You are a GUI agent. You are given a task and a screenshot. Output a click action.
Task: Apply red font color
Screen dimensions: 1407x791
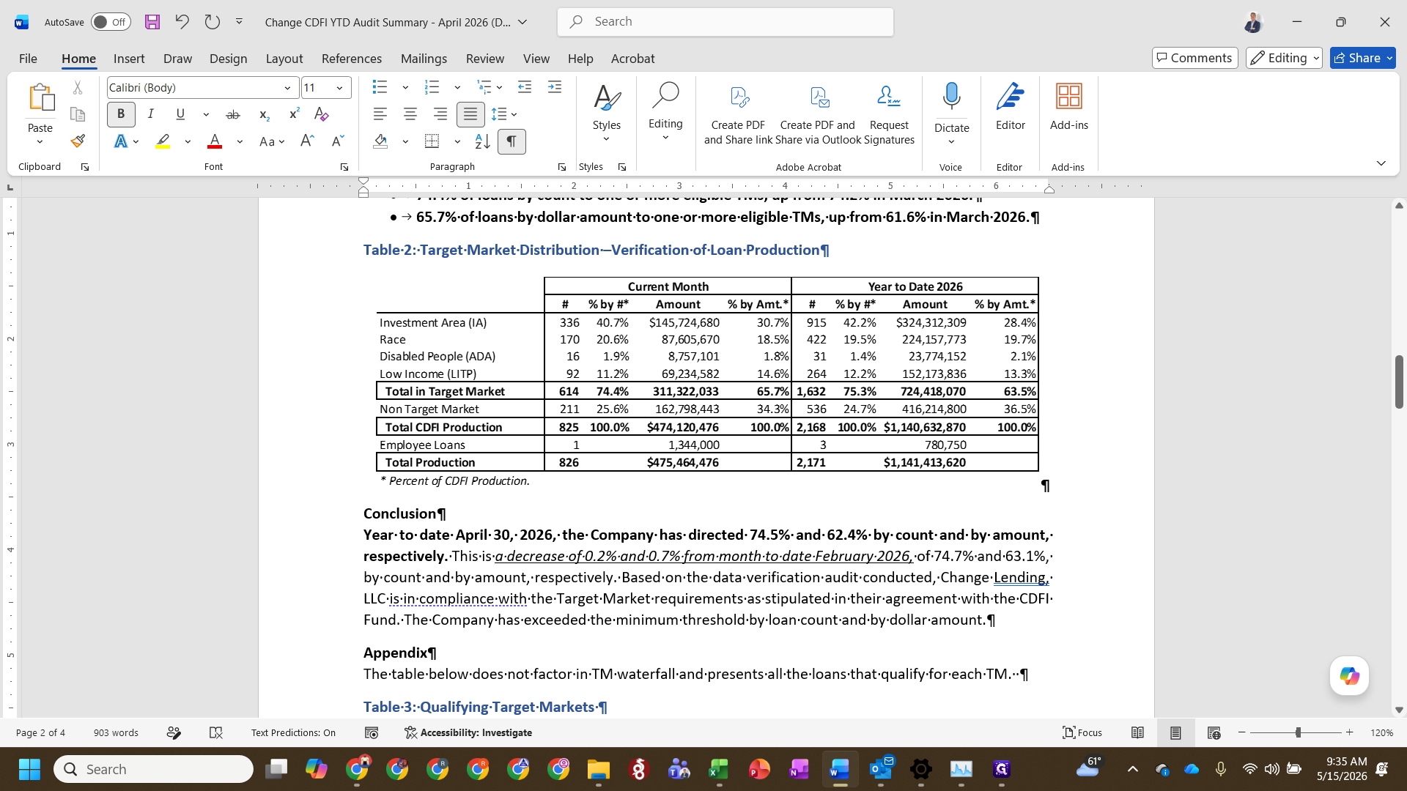(x=214, y=141)
